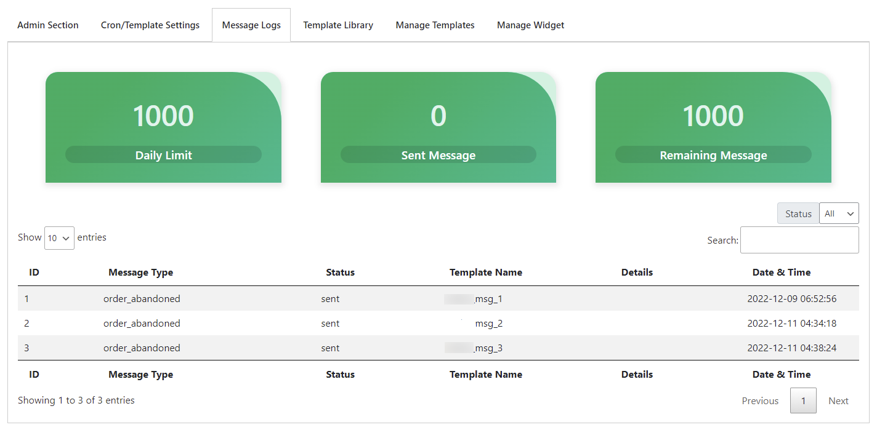Expand the entries per page selector set to 10
877x430 pixels.
(59, 237)
